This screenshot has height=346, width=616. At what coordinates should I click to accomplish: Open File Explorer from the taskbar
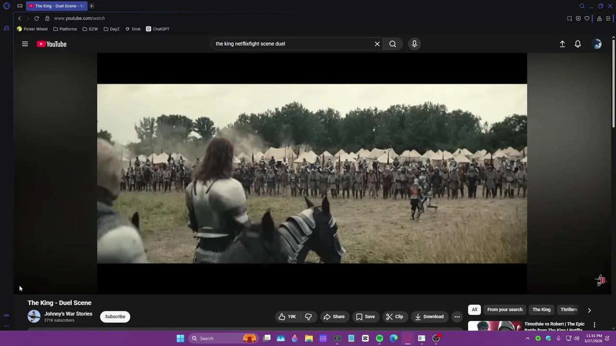click(x=309, y=338)
